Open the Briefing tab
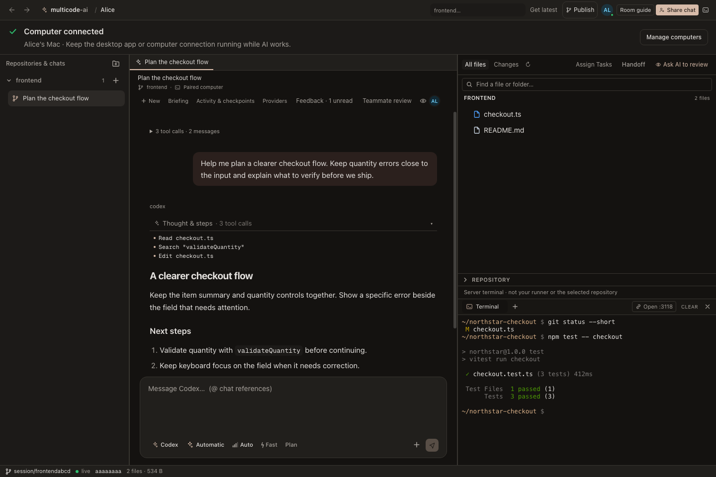Screen dimensions: 716x477 (178, 101)
